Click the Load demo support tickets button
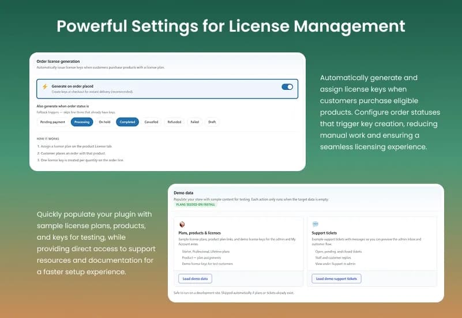The height and width of the screenshot is (318, 462). [336, 279]
